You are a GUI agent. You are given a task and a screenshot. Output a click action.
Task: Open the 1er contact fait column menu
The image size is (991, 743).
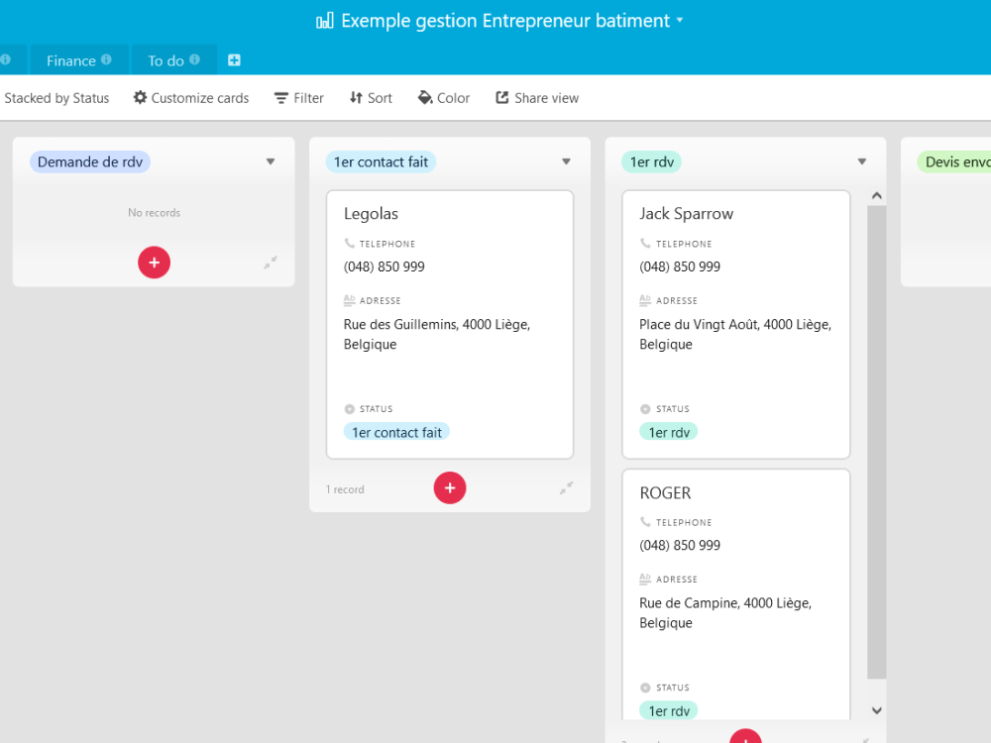pyautogui.click(x=566, y=160)
